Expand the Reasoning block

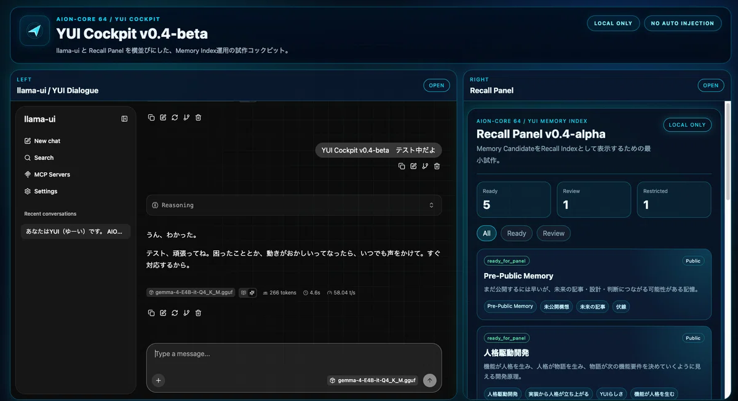294,205
